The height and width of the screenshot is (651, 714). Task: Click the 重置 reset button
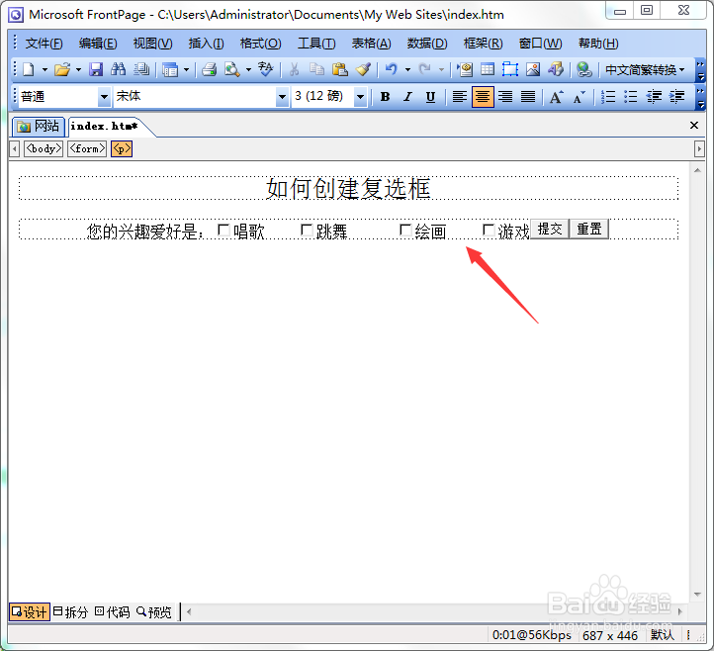[589, 229]
